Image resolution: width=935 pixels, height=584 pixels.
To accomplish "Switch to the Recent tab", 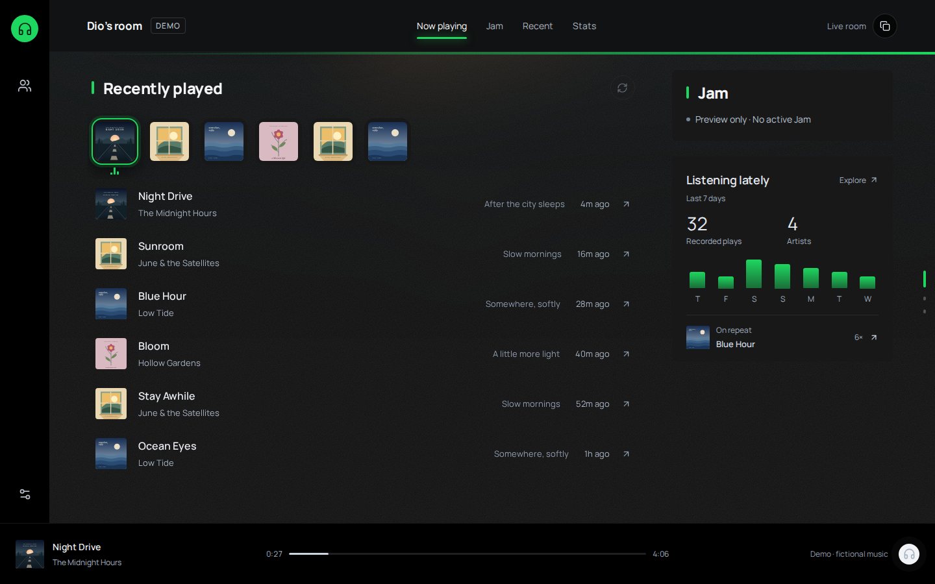I will click(538, 26).
